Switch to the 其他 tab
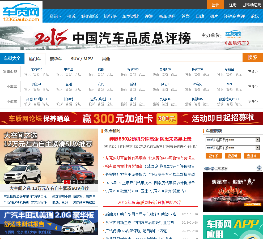 [x=106, y=59]
